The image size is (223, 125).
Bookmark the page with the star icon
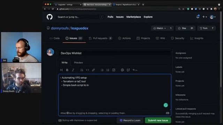click(x=183, y=9)
